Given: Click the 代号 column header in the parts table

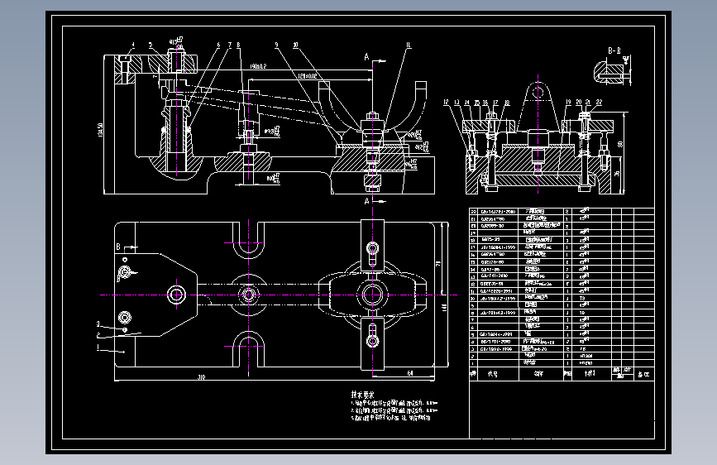Looking at the screenshot, I should tap(493, 374).
